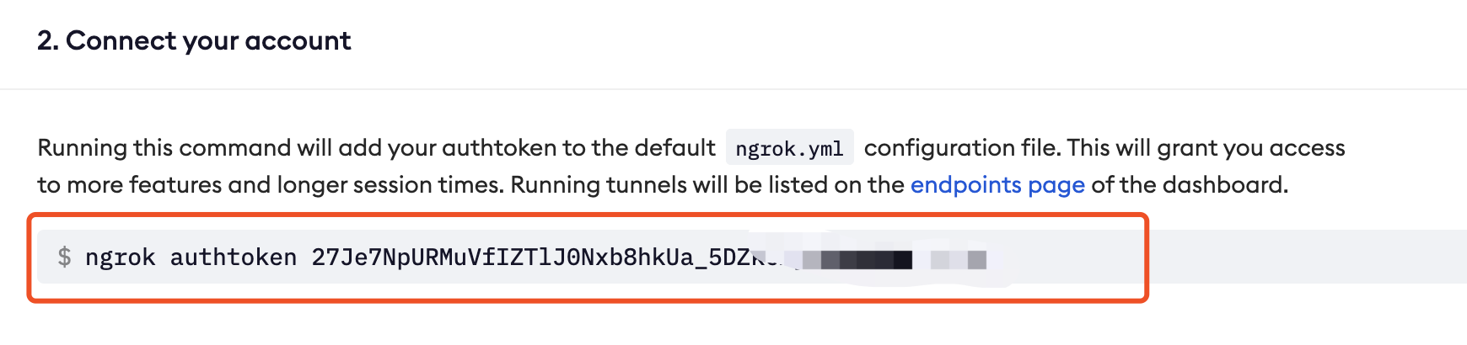Click the word ngrok in the command
Image resolution: width=1467 pixels, height=345 pixels.
(x=120, y=257)
